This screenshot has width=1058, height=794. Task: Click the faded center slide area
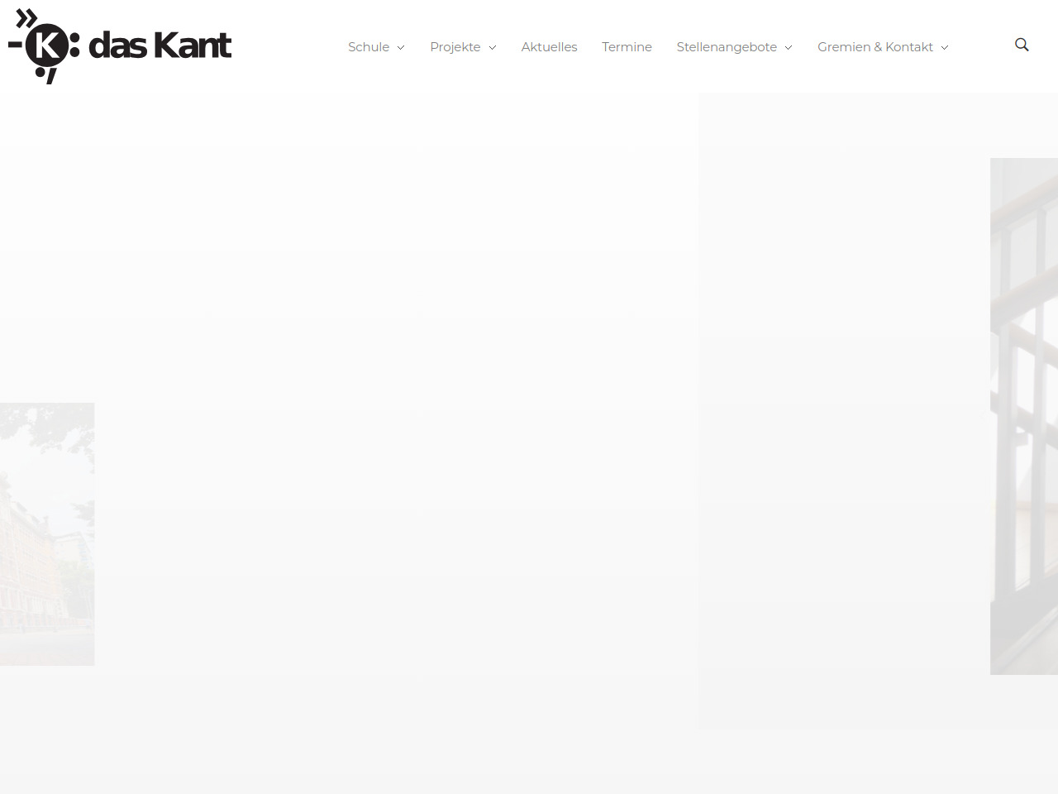tap(397, 414)
